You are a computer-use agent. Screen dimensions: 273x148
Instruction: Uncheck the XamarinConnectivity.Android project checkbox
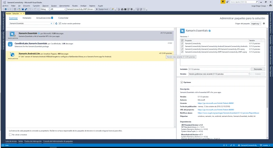[x=182, y=46]
